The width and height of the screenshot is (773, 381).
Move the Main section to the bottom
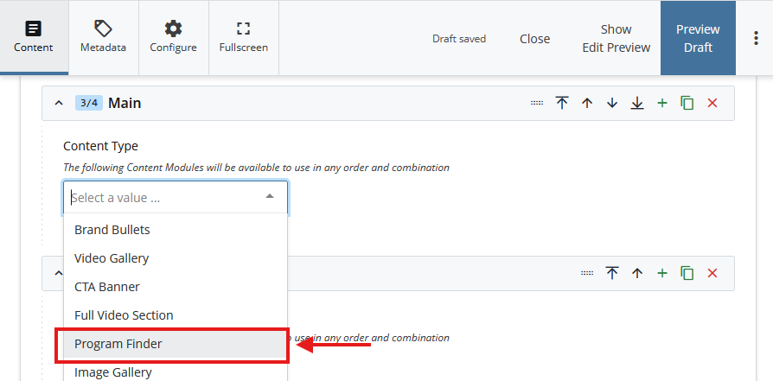pyautogui.click(x=637, y=103)
